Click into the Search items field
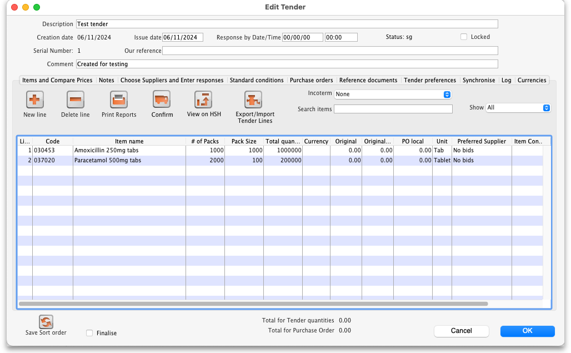The height and width of the screenshot is (353, 571). 393,110
